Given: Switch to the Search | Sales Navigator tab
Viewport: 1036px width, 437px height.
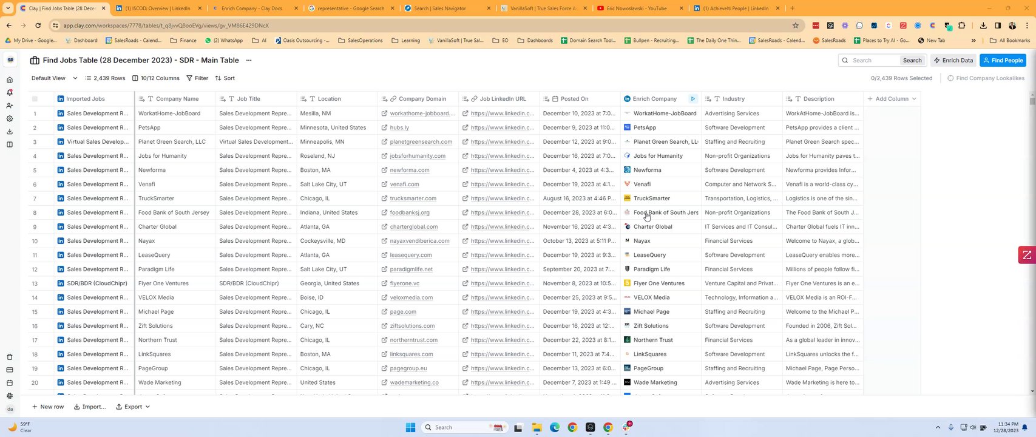Looking at the screenshot, I should 447,8.
